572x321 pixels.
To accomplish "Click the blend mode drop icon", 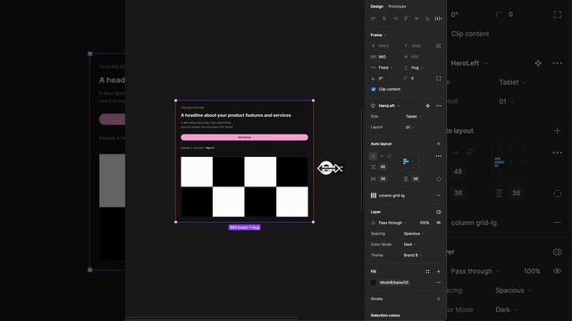I will pos(374,223).
